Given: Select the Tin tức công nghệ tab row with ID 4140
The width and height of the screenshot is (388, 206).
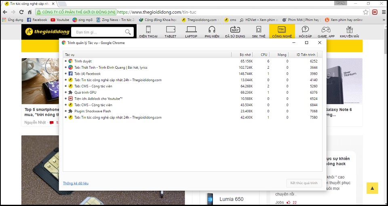Looking at the screenshot, I should [192, 80].
